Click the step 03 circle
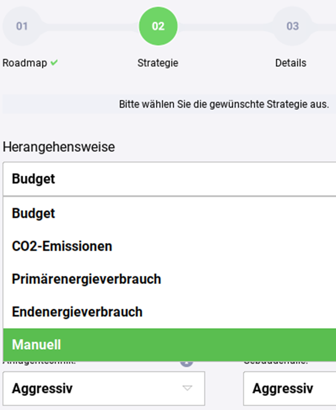Screen dimensions: 336x410 [x=292, y=26]
